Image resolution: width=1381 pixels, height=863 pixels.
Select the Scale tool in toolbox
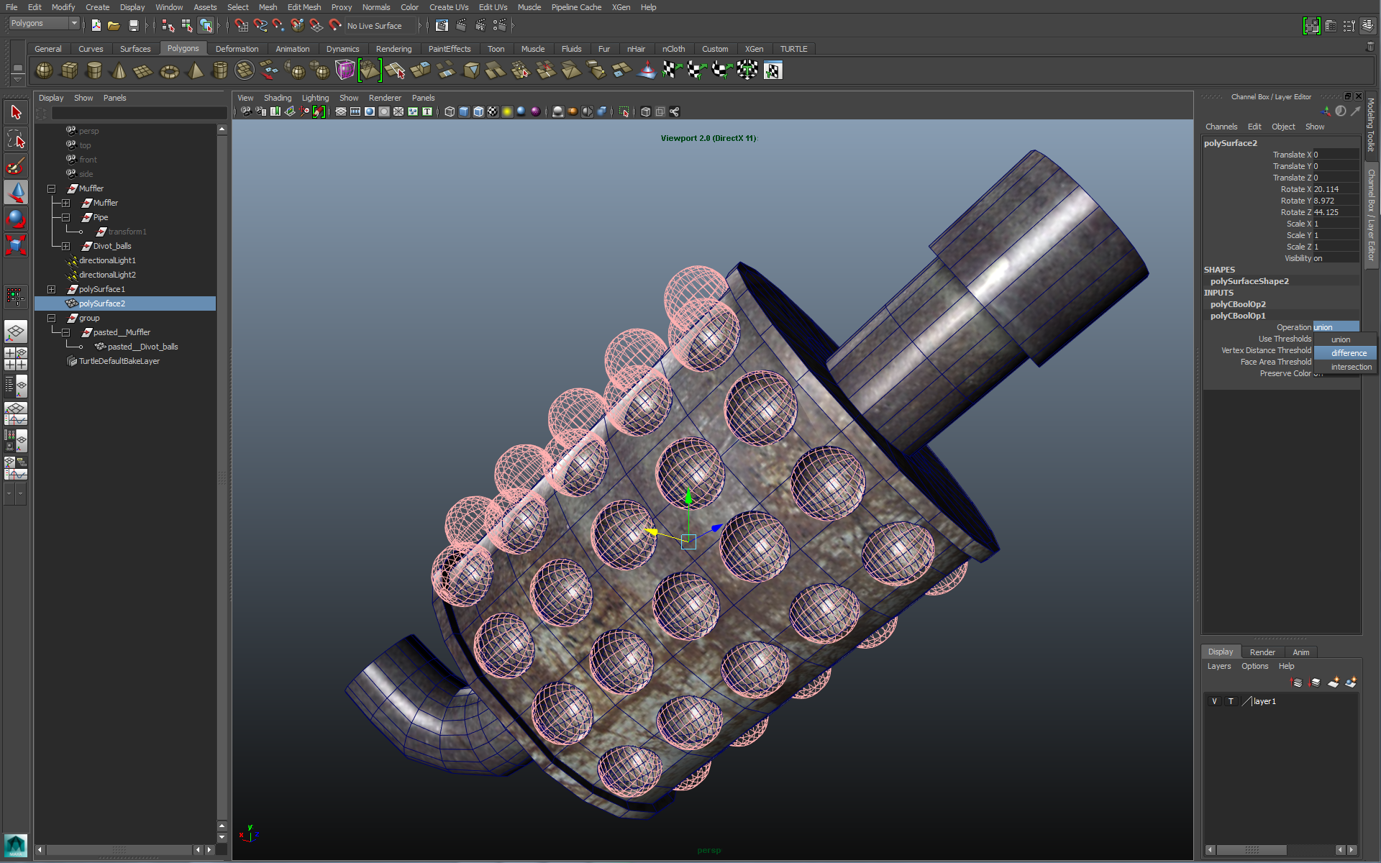(16, 245)
